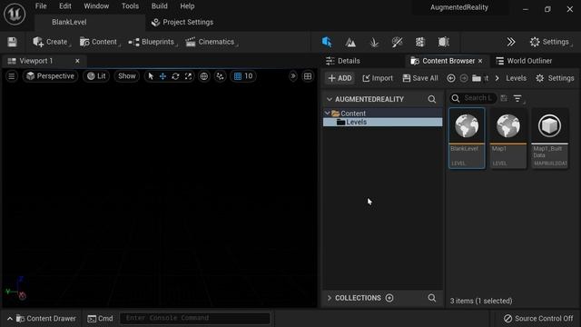
Task: Open the Lit view mode dropdown
Action: point(96,76)
